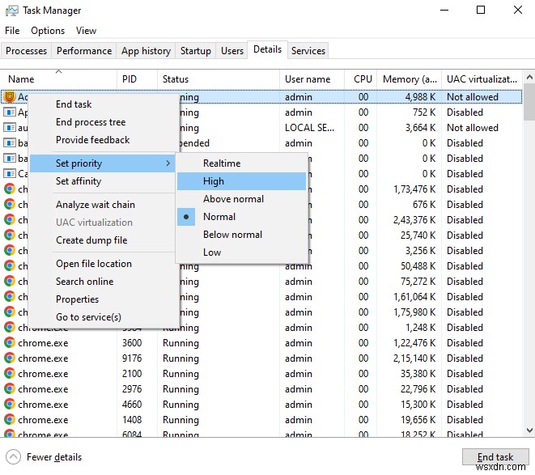Click chrome icon of PID 3600 row
The height and width of the screenshot is (475, 535).
coord(10,342)
